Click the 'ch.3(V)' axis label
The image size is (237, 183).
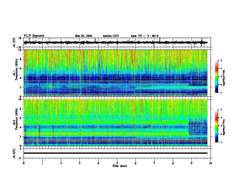(x=14, y=153)
